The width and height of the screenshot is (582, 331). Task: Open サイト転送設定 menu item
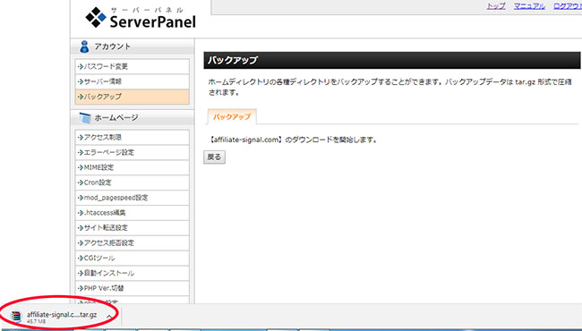coord(133,228)
